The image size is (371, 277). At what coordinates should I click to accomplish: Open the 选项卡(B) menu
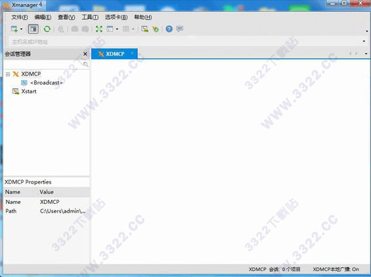click(116, 17)
